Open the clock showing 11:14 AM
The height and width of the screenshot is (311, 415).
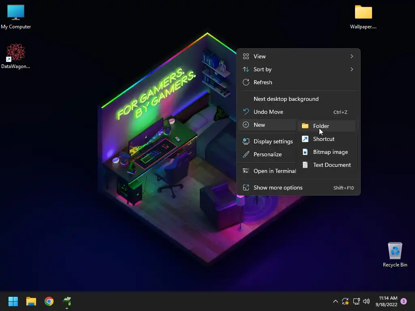[x=386, y=301]
